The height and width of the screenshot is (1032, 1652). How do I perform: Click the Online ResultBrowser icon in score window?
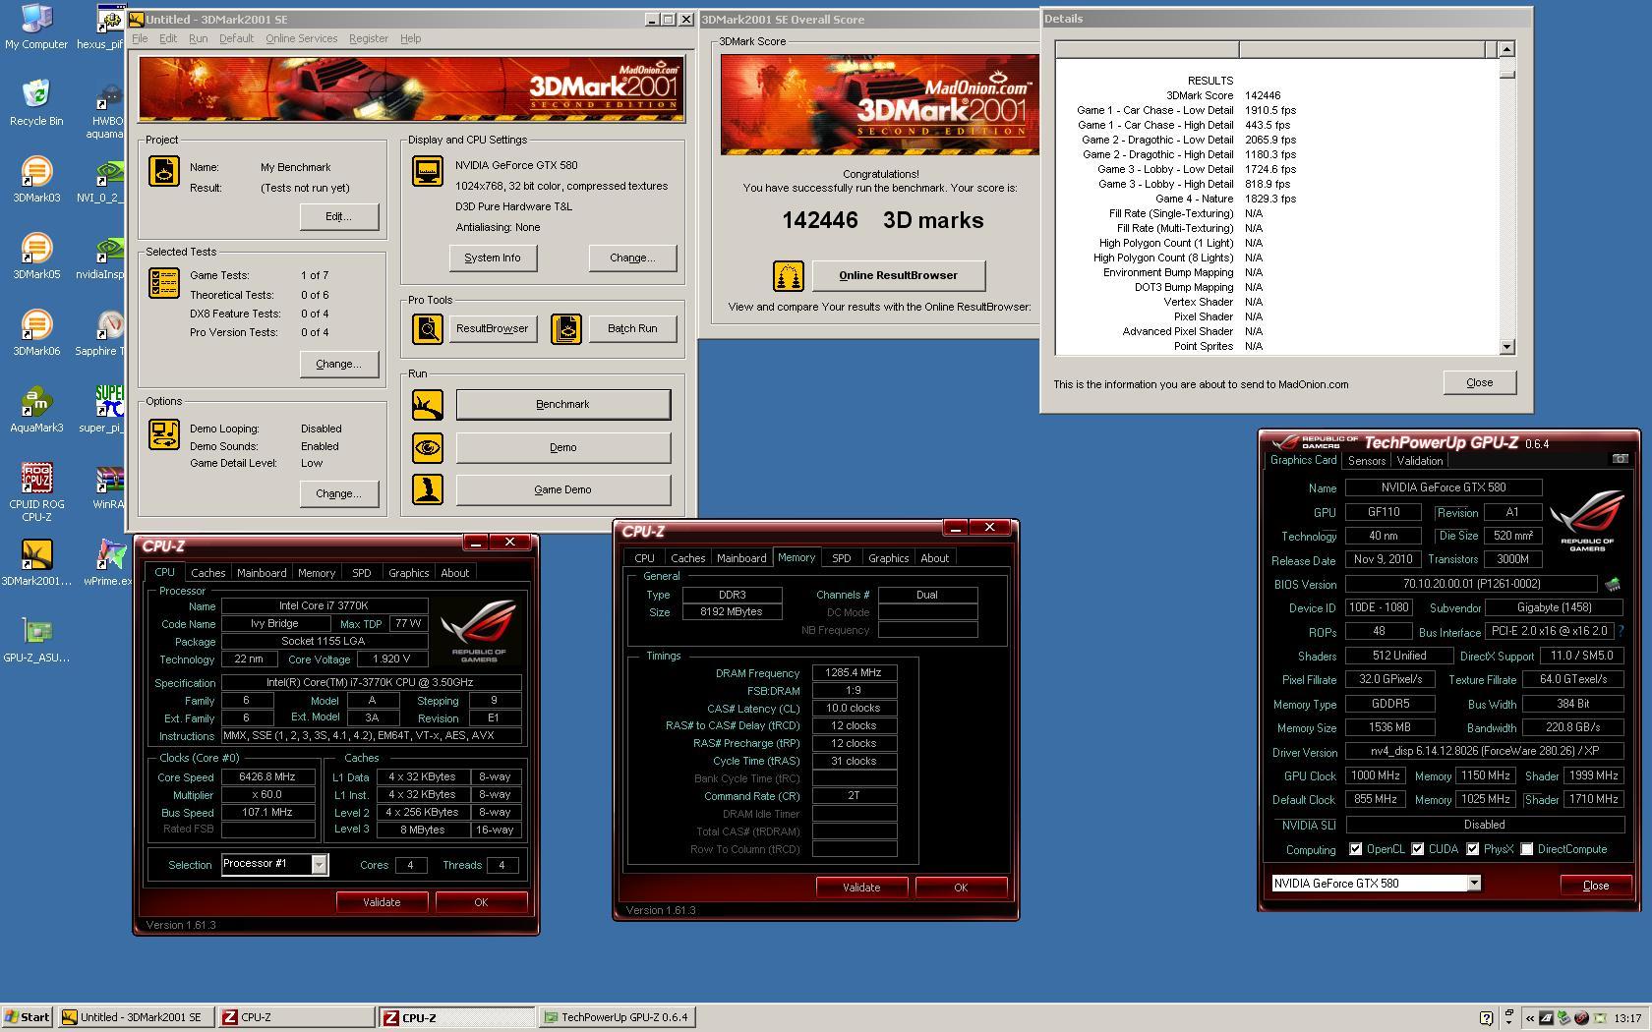coord(788,276)
